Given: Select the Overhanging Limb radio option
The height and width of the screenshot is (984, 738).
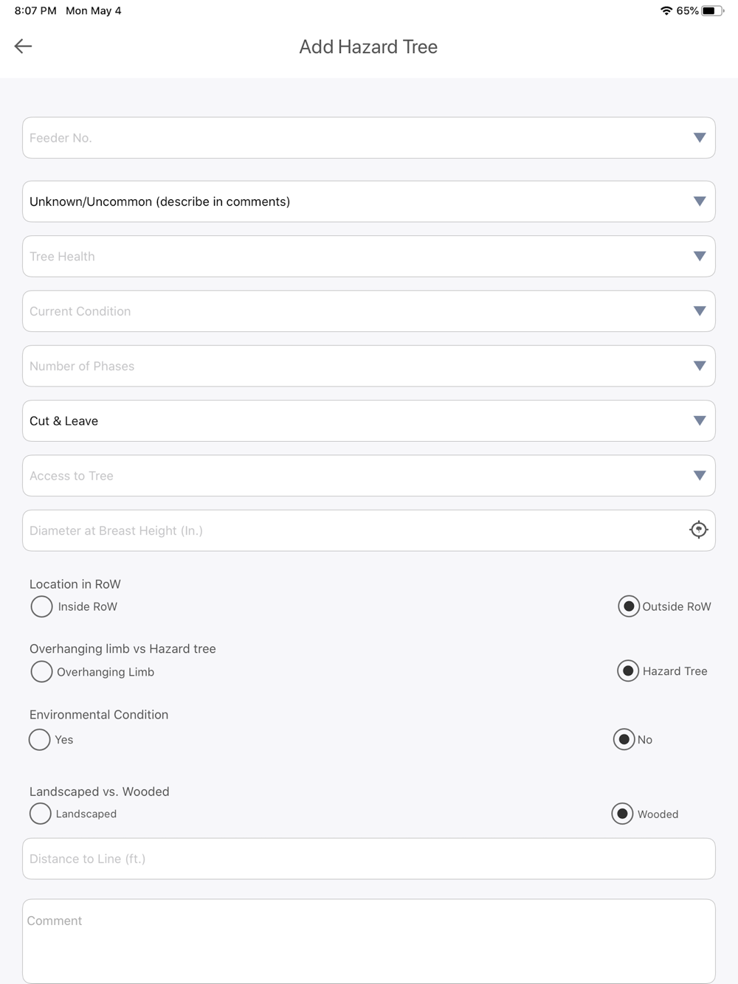Looking at the screenshot, I should [x=41, y=671].
